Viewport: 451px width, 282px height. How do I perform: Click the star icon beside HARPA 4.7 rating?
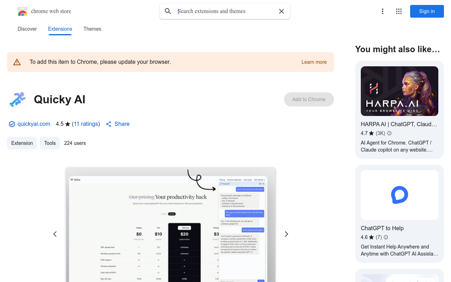click(371, 133)
